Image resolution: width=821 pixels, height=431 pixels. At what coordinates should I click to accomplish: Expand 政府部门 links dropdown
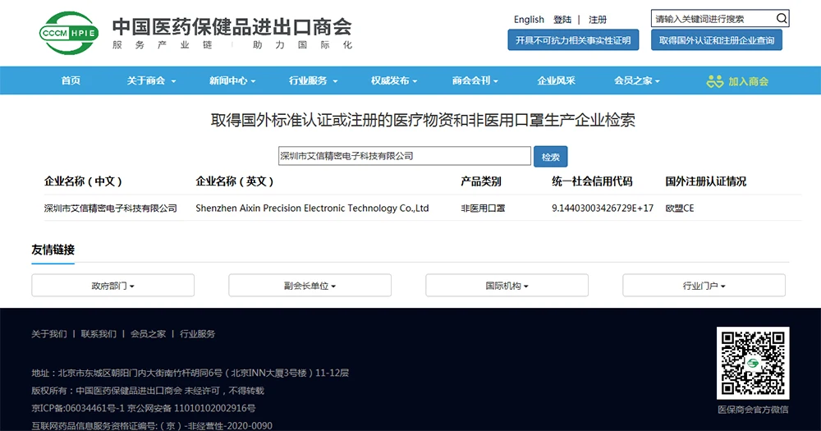click(x=112, y=286)
